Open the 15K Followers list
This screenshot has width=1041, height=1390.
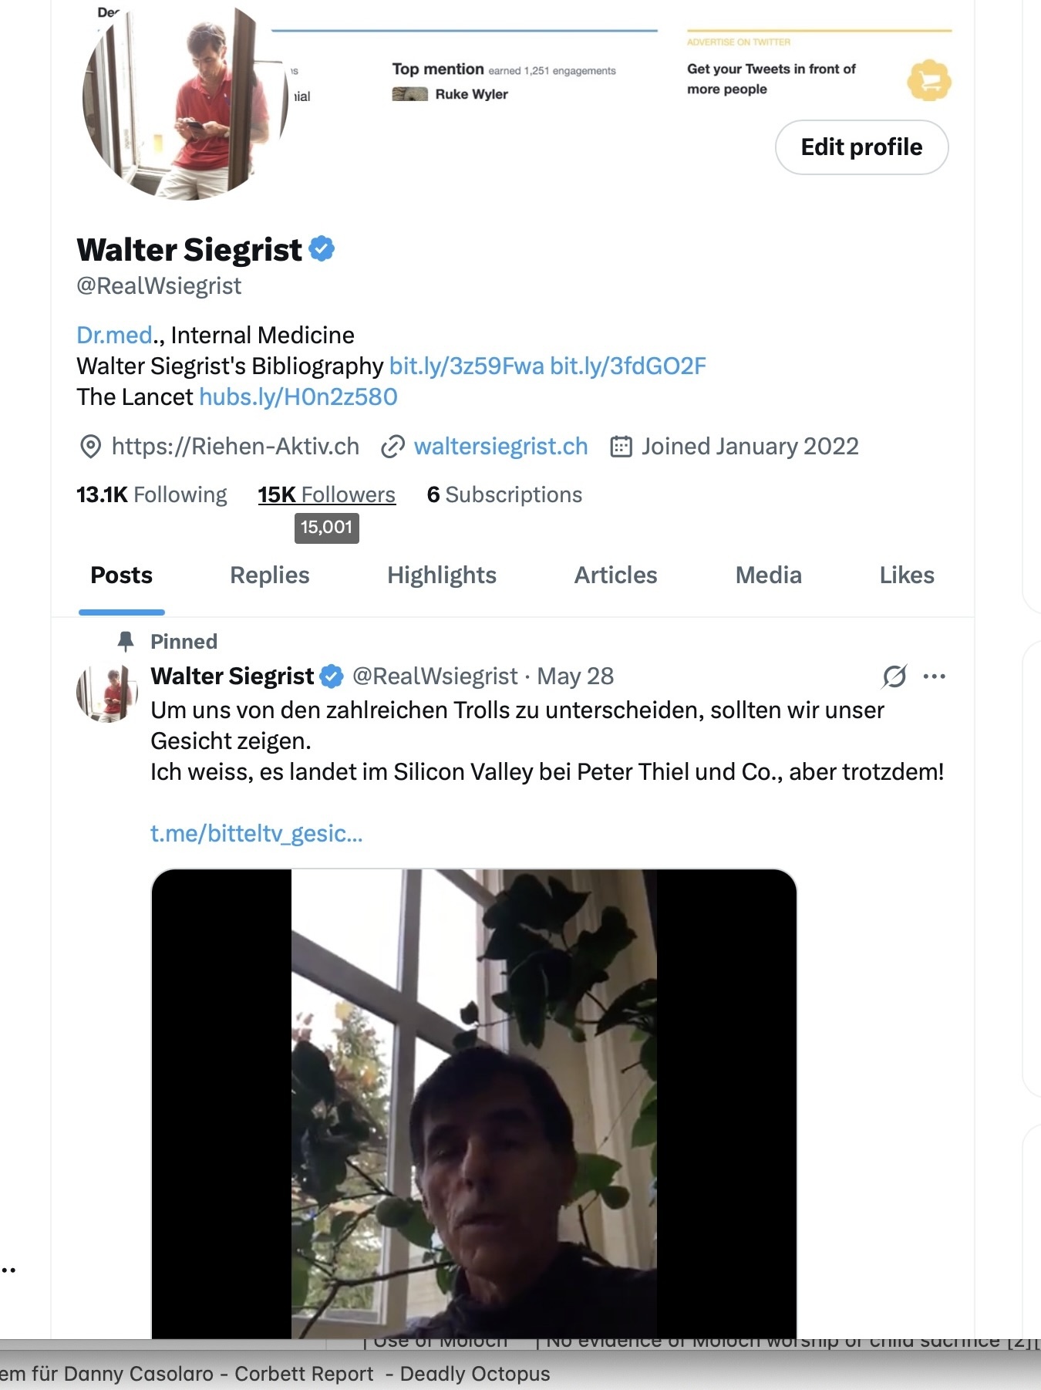click(x=326, y=495)
